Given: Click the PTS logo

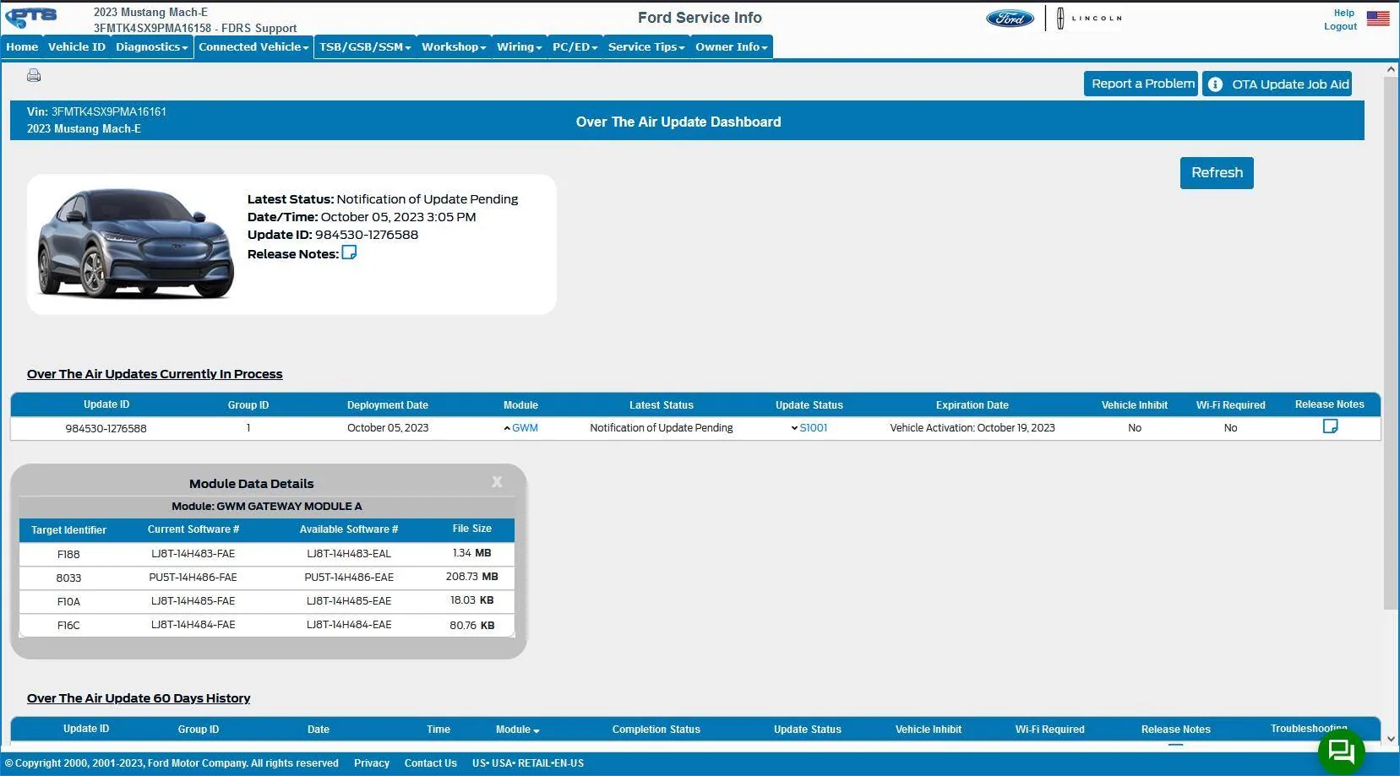Looking at the screenshot, I should tap(31, 18).
